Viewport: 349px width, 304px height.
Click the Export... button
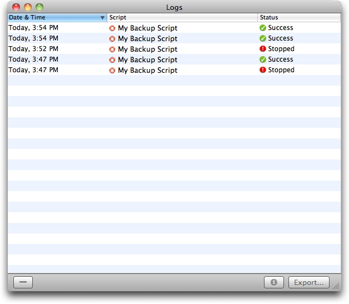pyautogui.click(x=309, y=282)
